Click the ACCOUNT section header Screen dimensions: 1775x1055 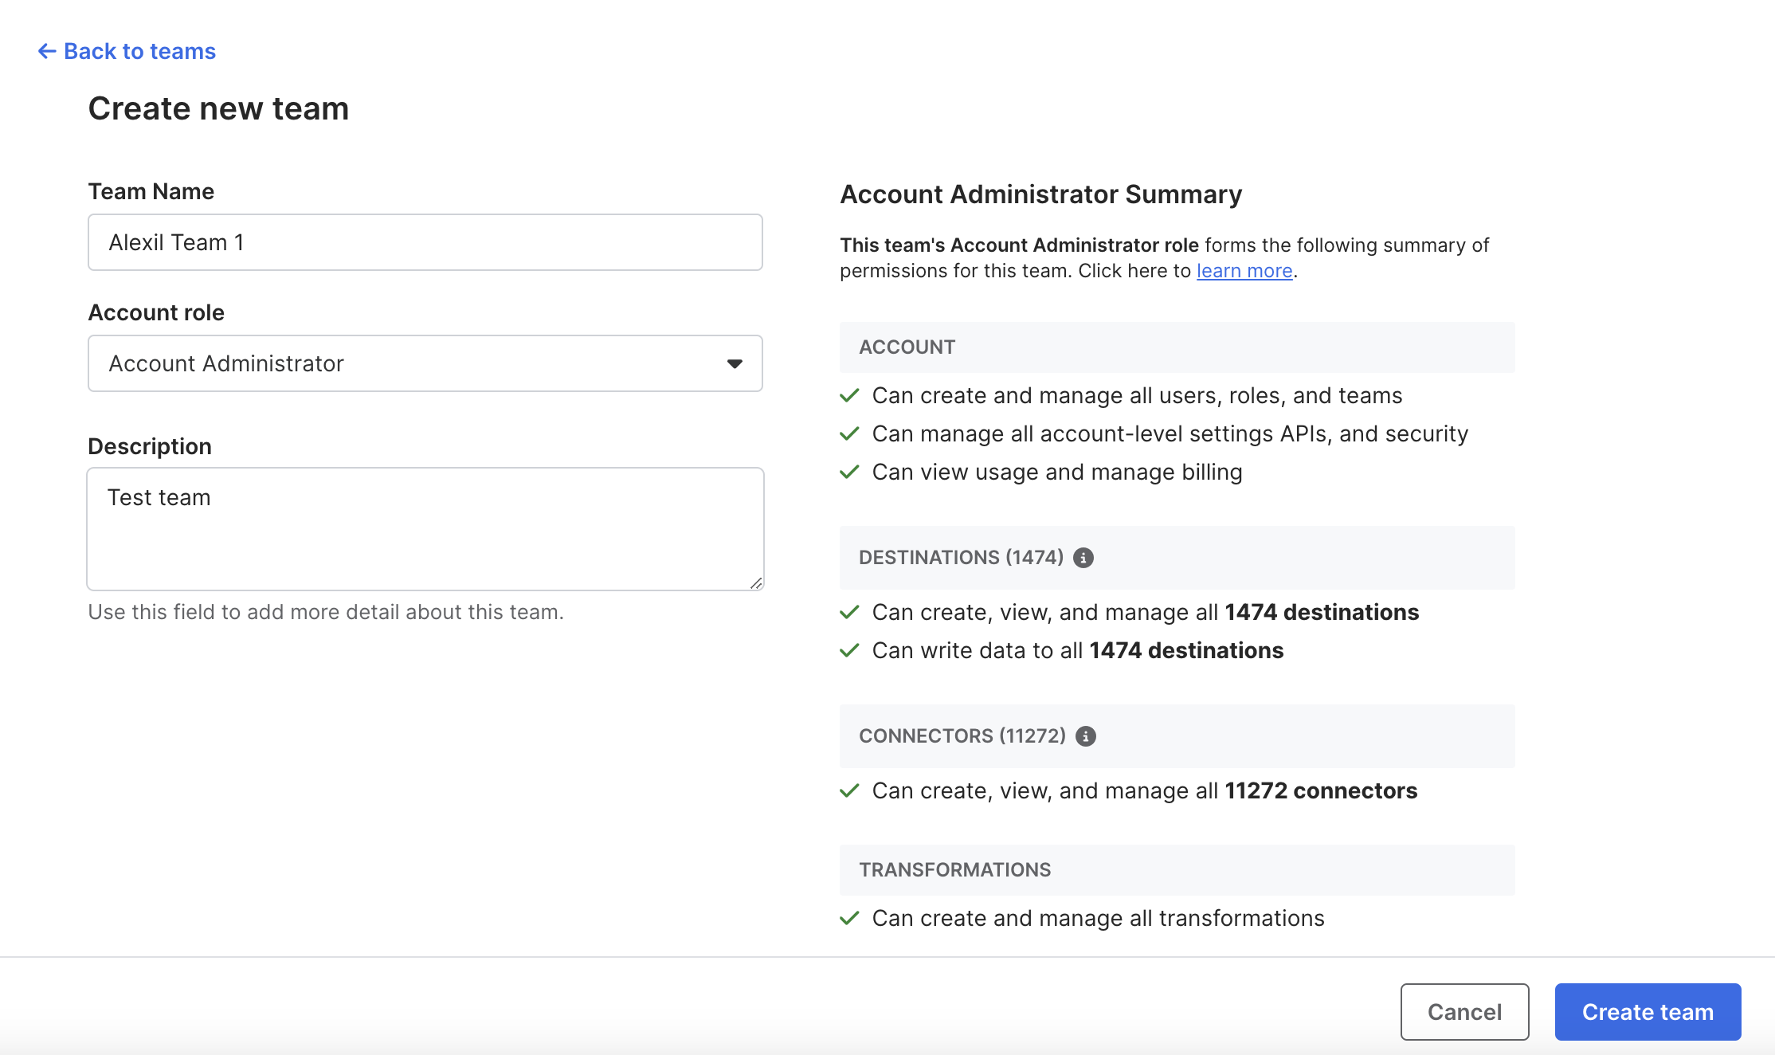tap(1177, 347)
